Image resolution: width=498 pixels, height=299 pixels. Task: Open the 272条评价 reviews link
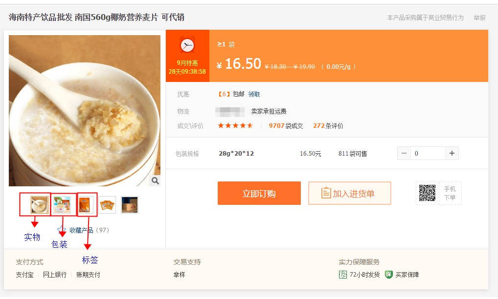pyautogui.click(x=328, y=126)
